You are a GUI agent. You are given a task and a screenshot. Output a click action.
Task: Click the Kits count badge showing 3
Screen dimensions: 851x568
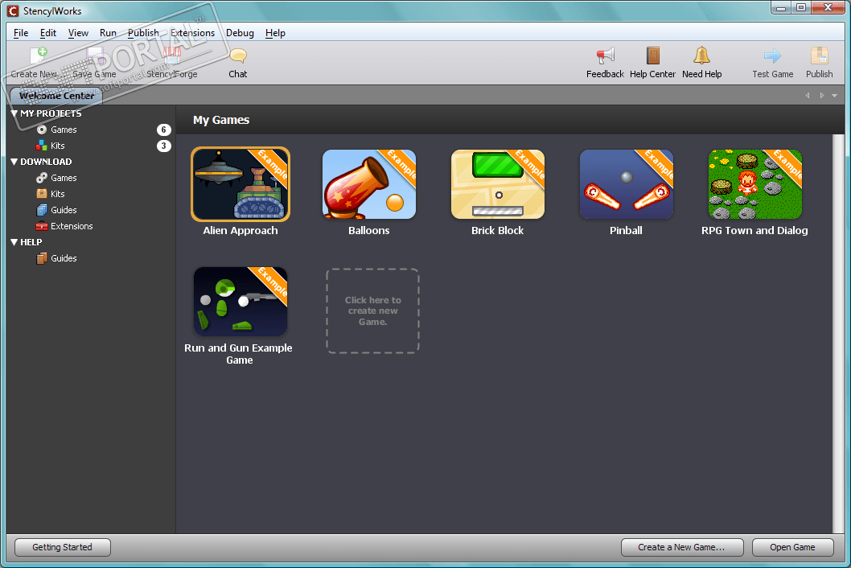click(x=164, y=146)
